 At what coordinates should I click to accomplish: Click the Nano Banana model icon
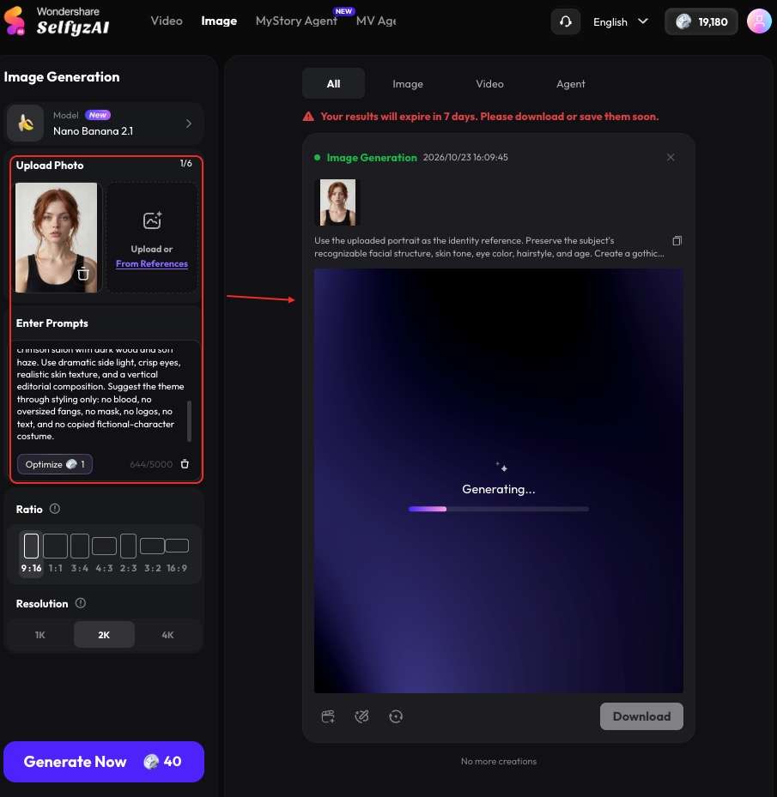click(26, 123)
